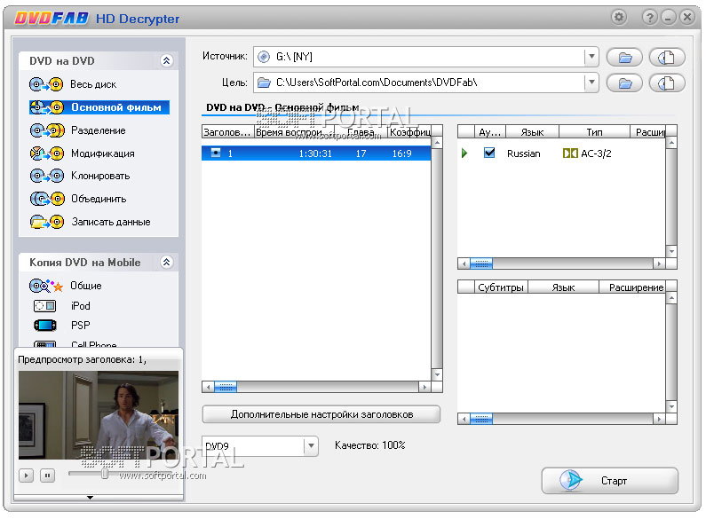The image size is (706, 519).
Task: Click the subtitle Расширение column header
Action: click(632, 287)
